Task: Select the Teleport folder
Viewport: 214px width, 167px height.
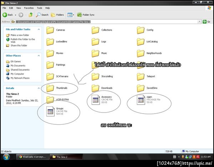Action: tap(146, 77)
